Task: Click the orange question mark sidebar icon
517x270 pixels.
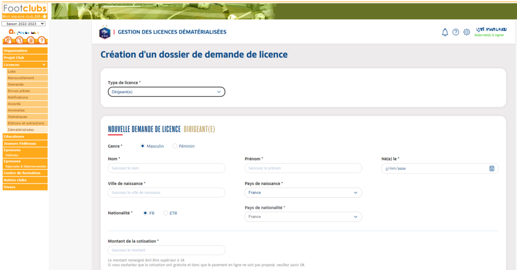Action: (x=41, y=40)
